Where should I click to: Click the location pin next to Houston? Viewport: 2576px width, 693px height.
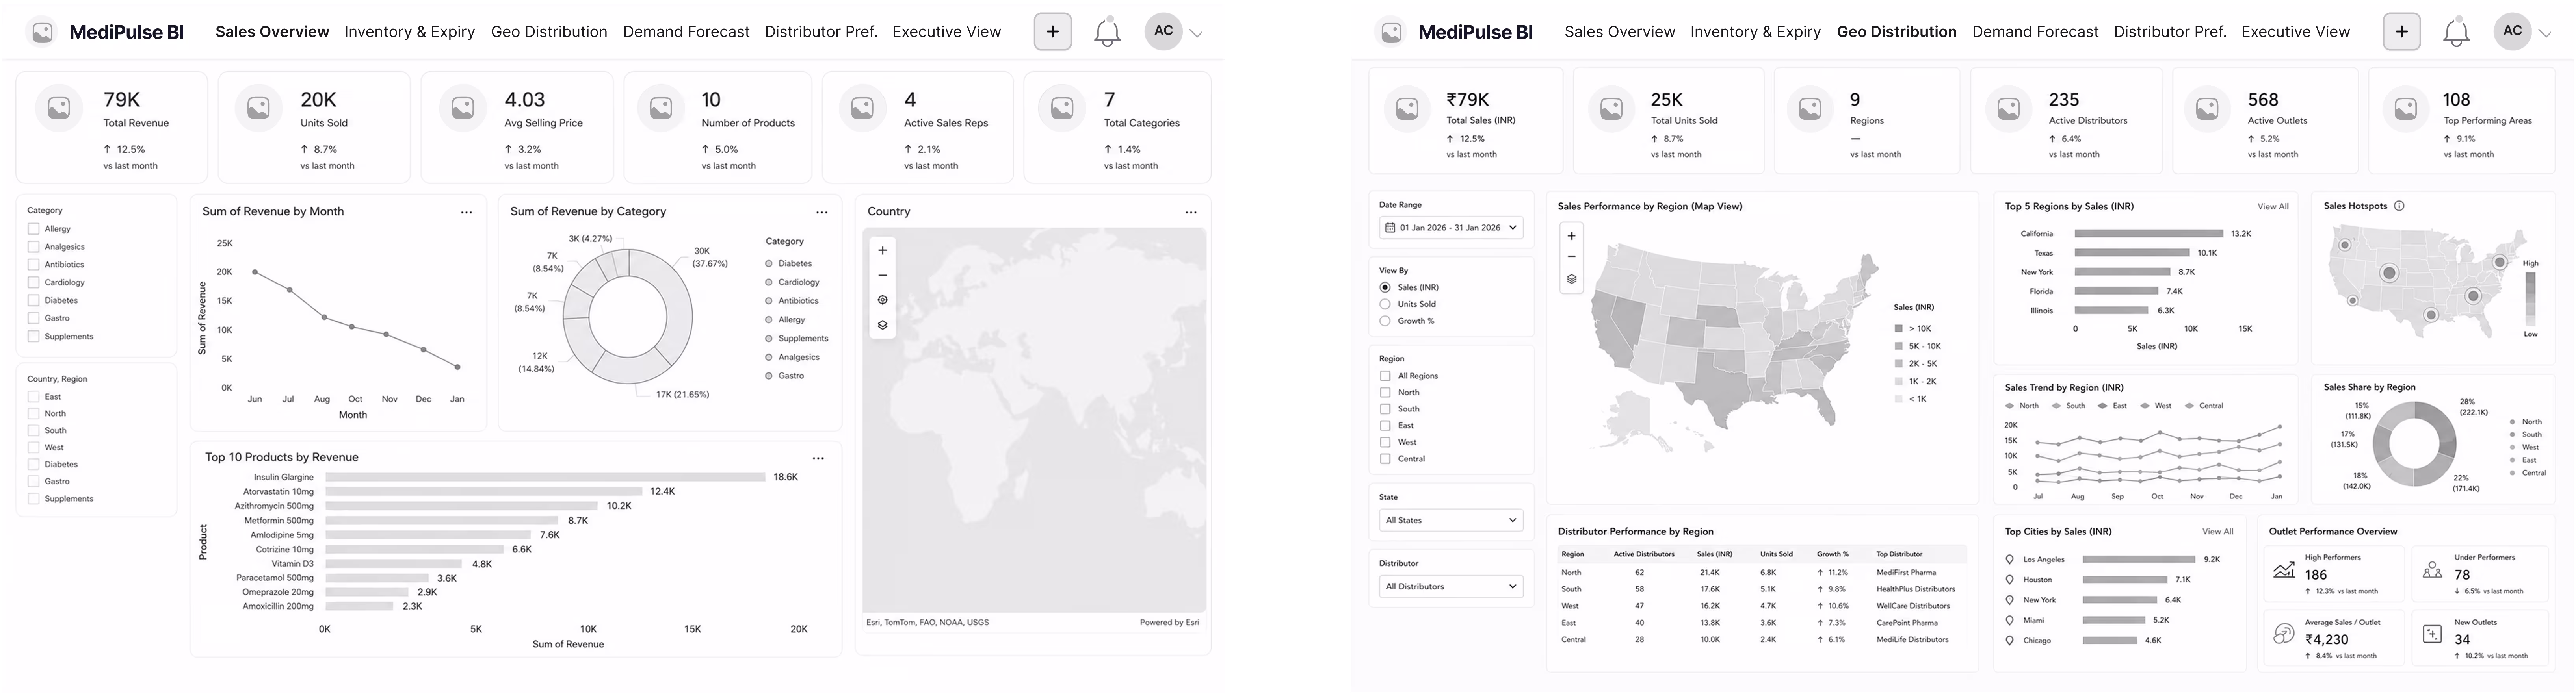[x=2010, y=580]
